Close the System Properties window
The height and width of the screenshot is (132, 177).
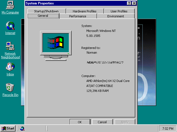pyautogui.click(x=134, y=3)
